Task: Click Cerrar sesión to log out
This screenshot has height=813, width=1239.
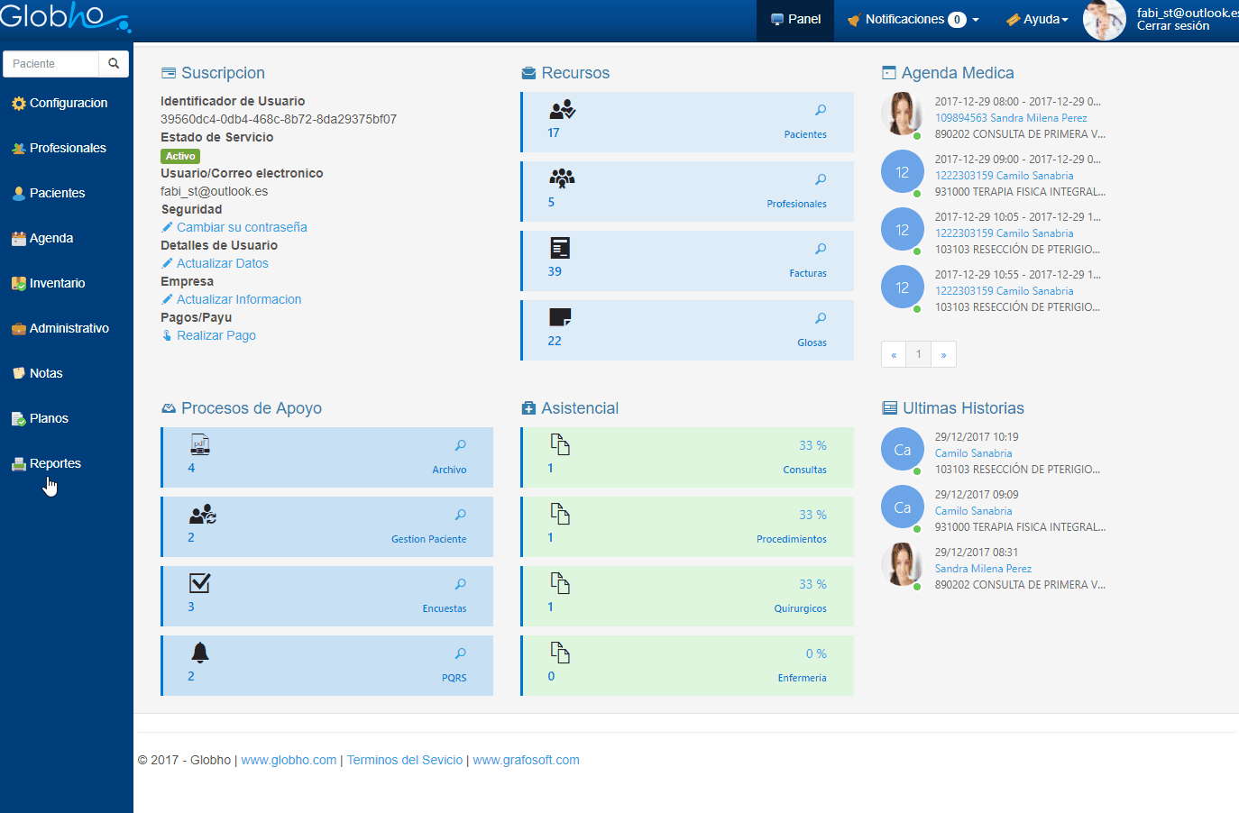Action: pyautogui.click(x=1172, y=26)
